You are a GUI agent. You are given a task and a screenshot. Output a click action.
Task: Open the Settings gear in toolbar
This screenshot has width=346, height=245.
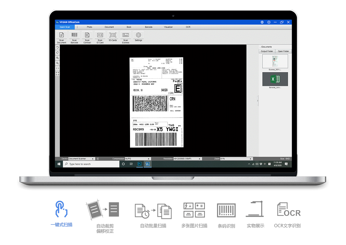click(x=138, y=35)
